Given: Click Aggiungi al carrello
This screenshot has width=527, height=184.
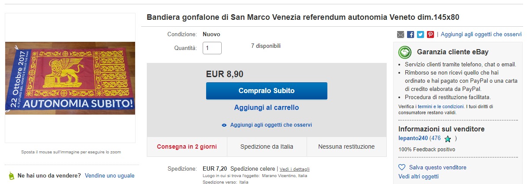Looking at the screenshot, I should tap(267, 107).
